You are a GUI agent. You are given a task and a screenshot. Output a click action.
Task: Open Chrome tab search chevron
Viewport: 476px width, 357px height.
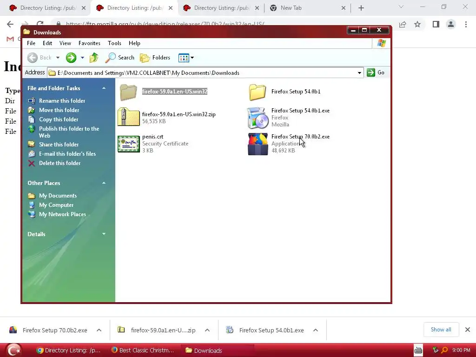(401, 7)
